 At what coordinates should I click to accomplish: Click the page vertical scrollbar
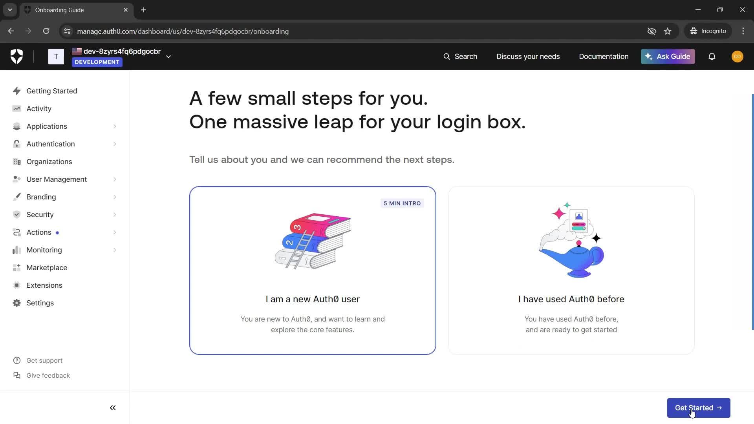(752, 212)
